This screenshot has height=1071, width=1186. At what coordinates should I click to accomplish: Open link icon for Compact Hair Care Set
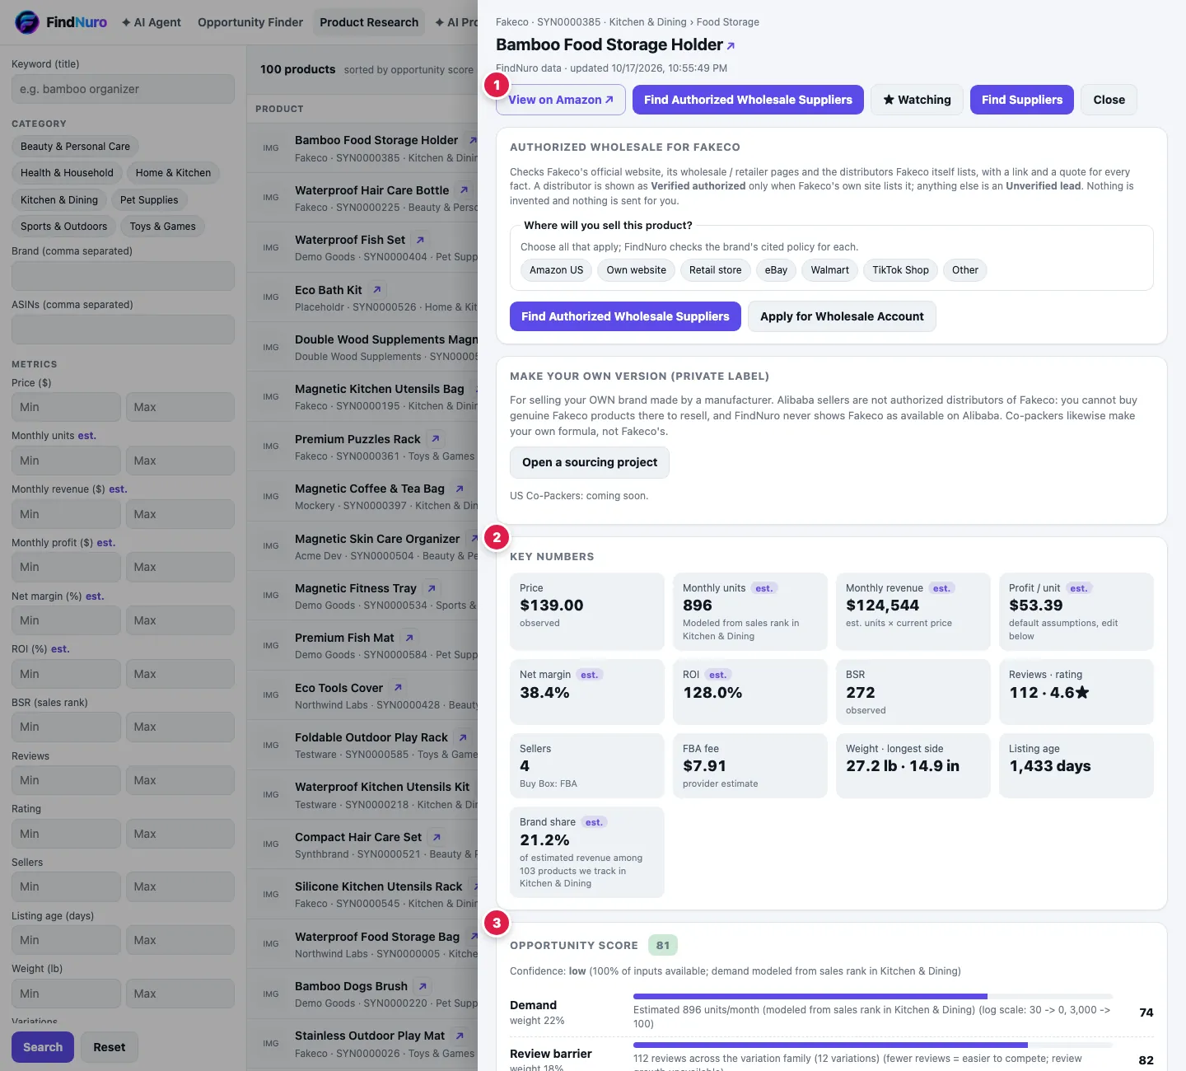(436, 837)
